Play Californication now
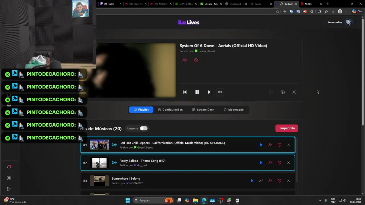Screen dimensions: 365x205 click(x=261, y=145)
